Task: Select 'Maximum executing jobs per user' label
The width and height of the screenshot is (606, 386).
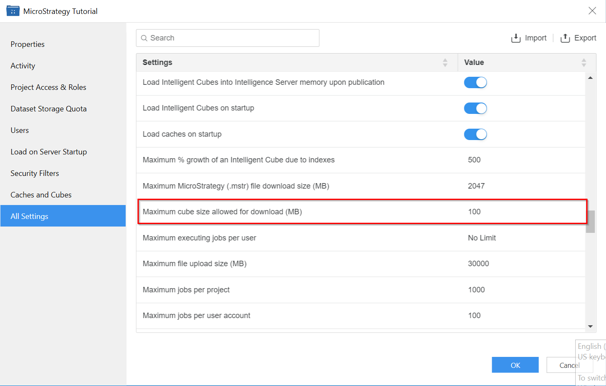Action: click(x=199, y=238)
